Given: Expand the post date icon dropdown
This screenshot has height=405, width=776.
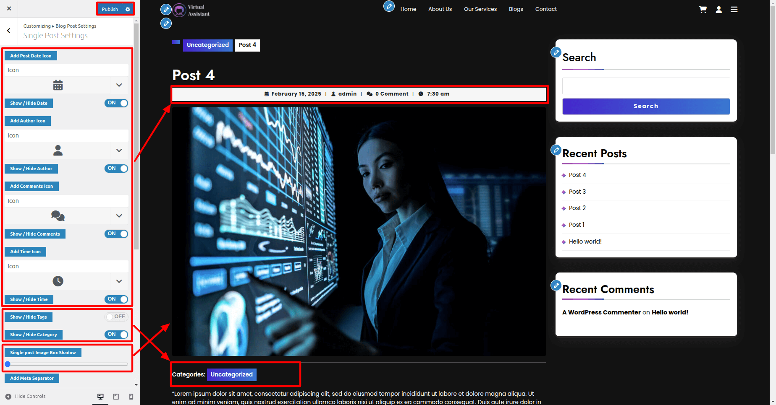Looking at the screenshot, I should [119, 85].
